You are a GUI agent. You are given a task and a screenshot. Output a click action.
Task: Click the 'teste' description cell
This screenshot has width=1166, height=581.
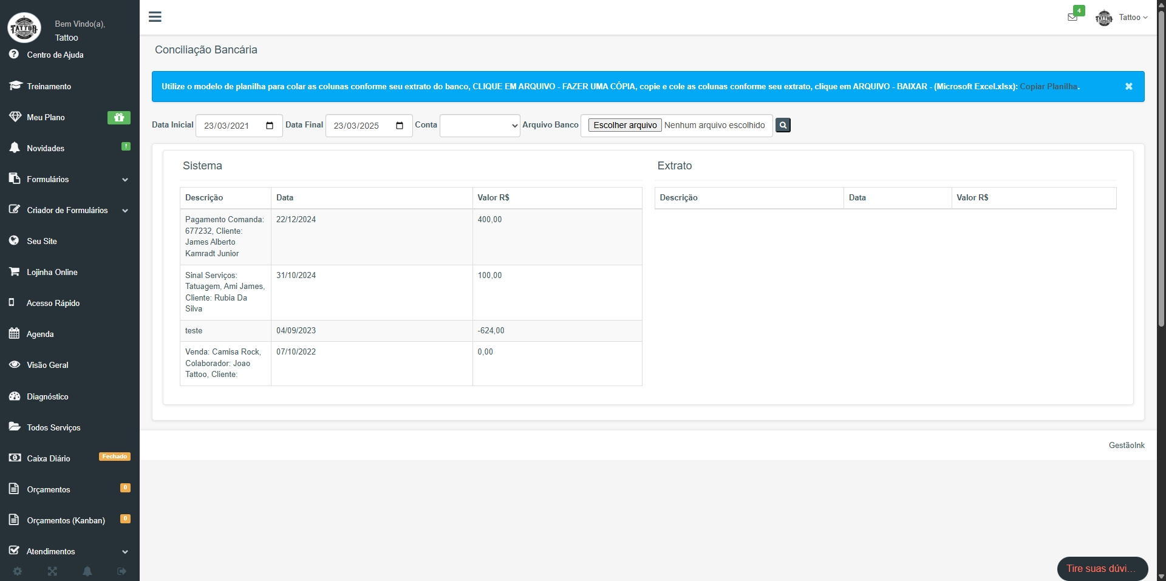pyautogui.click(x=225, y=331)
